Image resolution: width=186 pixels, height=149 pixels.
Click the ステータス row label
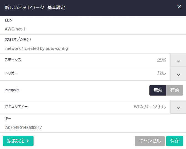[x=13, y=60]
